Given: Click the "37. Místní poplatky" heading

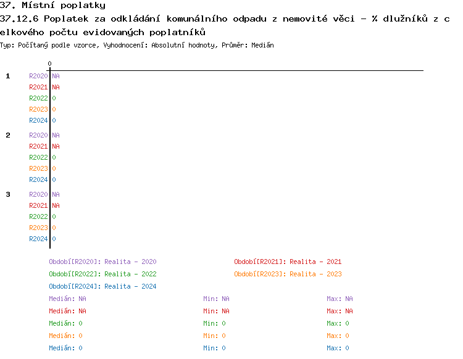Looking at the screenshot, I should (52, 6).
